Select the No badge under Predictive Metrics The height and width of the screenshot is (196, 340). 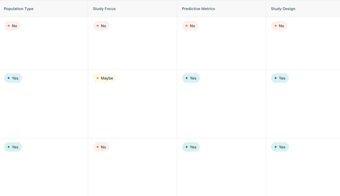(190, 26)
